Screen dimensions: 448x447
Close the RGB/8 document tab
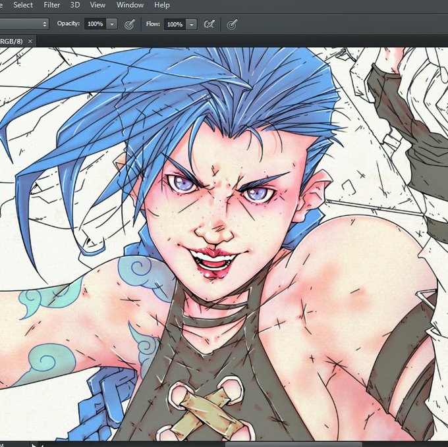[x=30, y=41]
